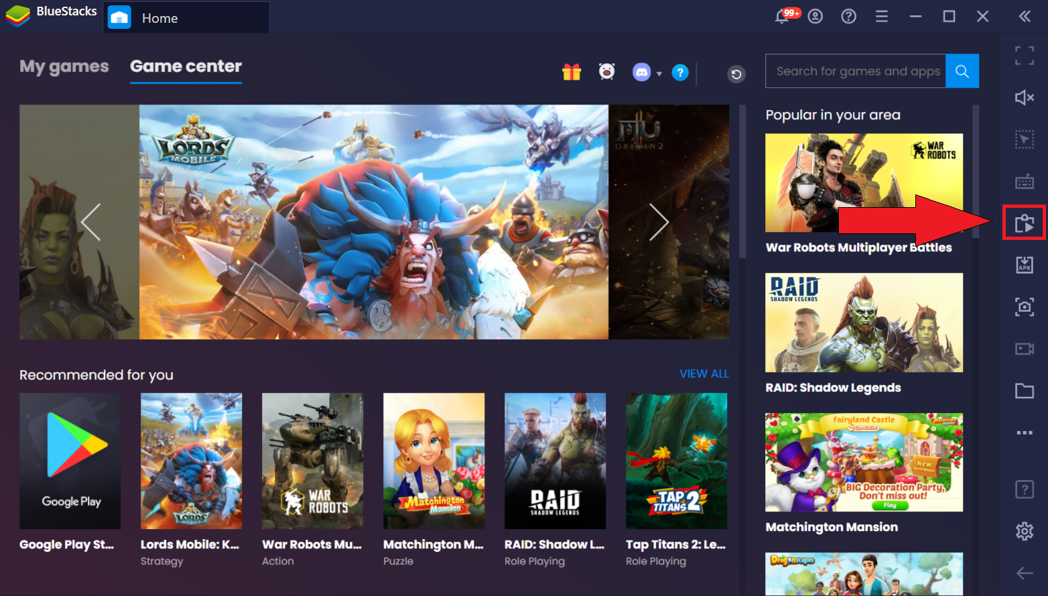
Task: Expand the Discord dropdown arrow
Action: point(659,74)
